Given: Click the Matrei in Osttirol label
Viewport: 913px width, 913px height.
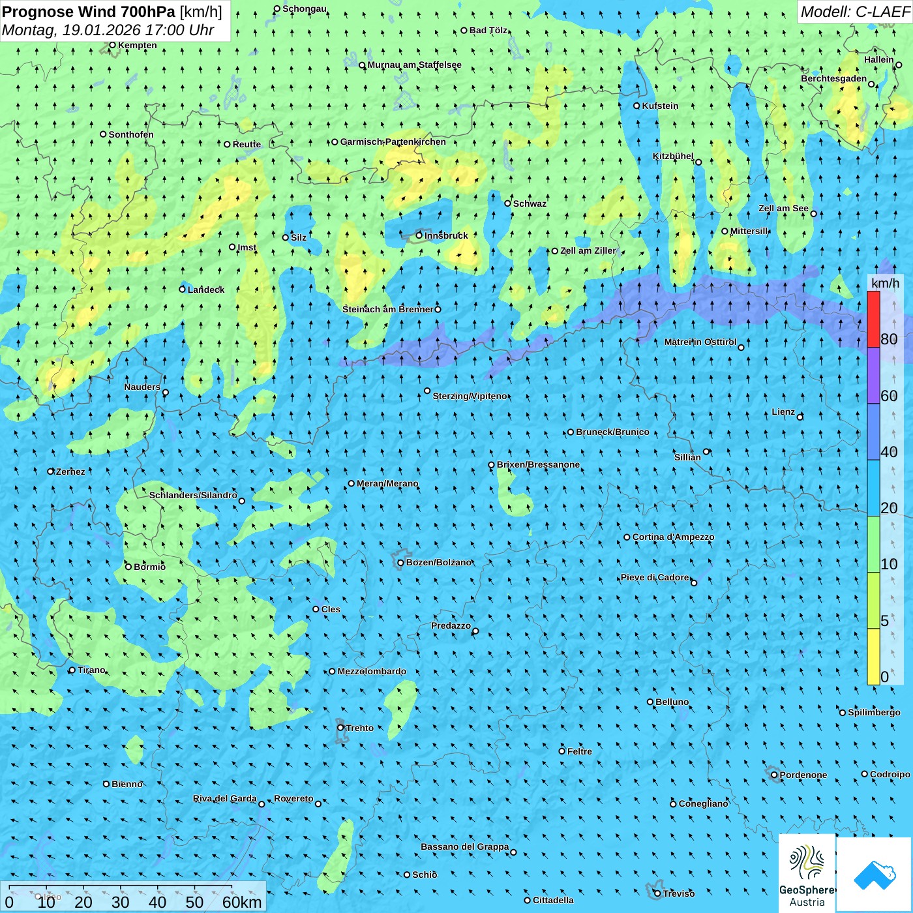Looking at the screenshot, I should tap(700, 342).
